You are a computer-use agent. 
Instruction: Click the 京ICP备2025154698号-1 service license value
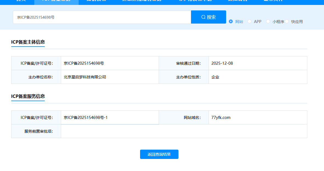[86, 118]
